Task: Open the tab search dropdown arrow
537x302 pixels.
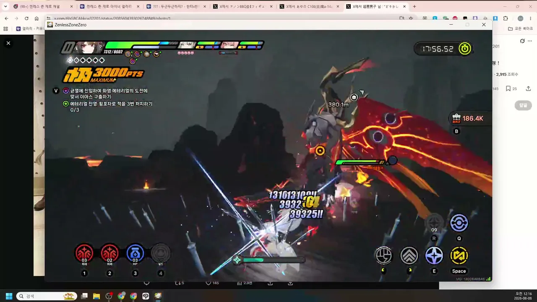Action: click(x=5, y=6)
